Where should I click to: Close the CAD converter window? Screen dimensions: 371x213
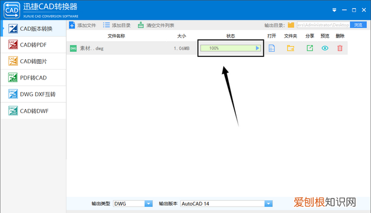(x=364, y=10)
